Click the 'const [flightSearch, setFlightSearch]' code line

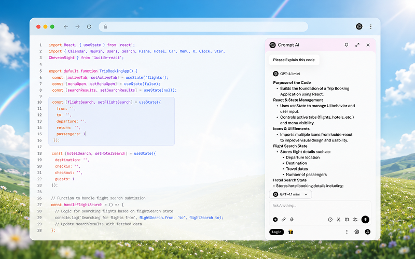[x=106, y=102]
